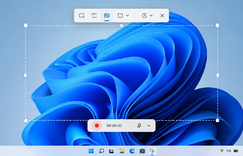This screenshot has width=243, height=156.
Task: Click the Wi-Fi tray icon
Action: click(x=222, y=150)
